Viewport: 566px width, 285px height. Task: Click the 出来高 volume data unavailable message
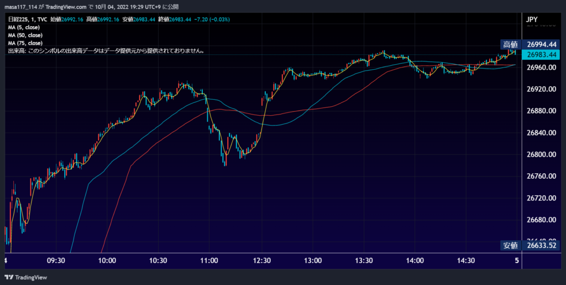[x=107, y=51]
